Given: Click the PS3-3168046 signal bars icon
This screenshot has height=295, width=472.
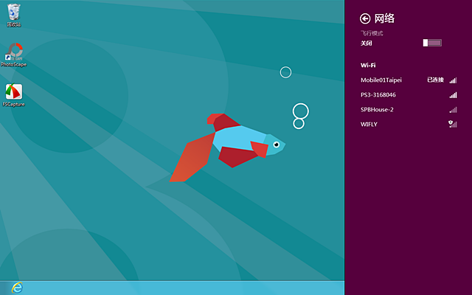Looking at the screenshot, I should [x=453, y=95].
